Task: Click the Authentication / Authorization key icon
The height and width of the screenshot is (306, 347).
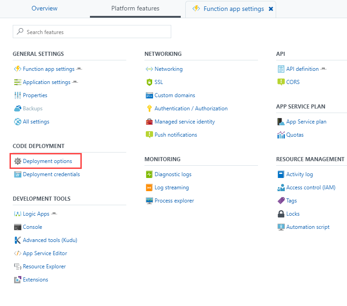Action: (149, 109)
